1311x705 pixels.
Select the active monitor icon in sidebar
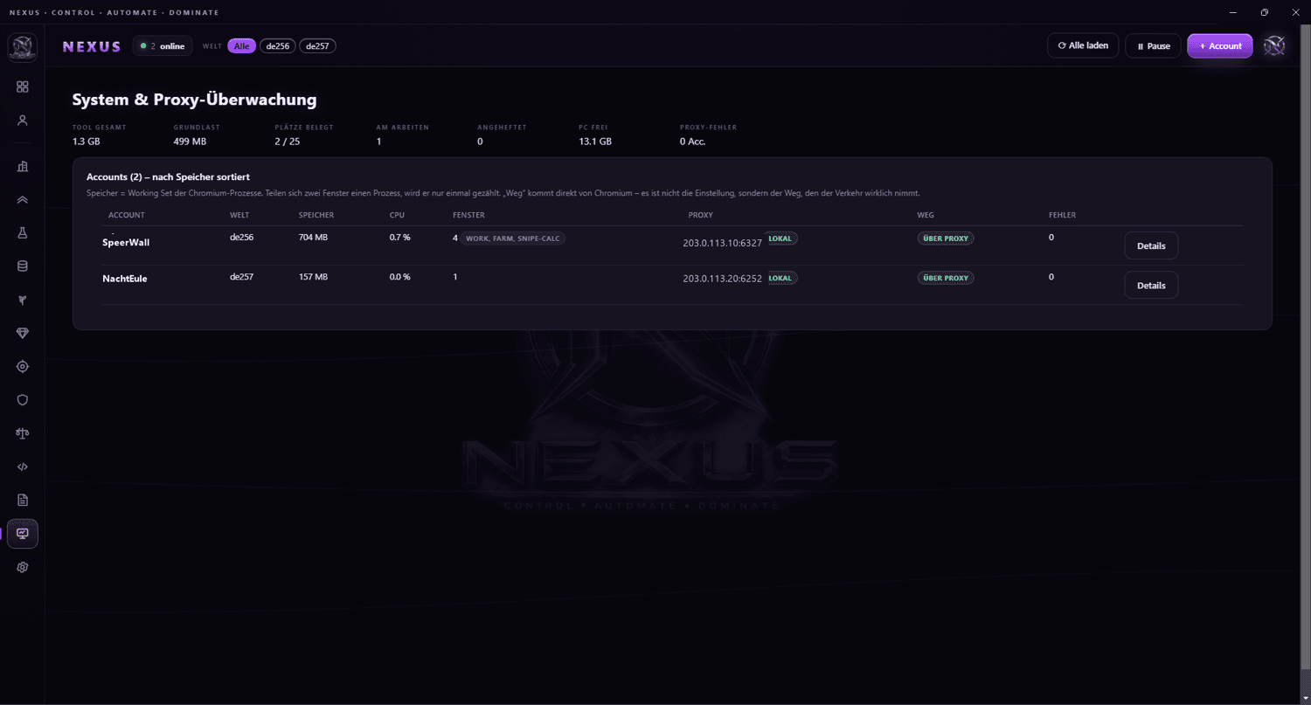point(23,534)
